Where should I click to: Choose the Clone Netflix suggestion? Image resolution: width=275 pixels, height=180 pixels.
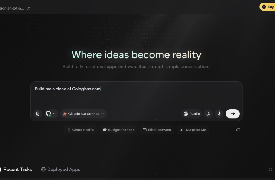click(x=81, y=130)
